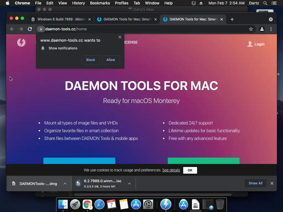Allow notifications from daemon-tools.cc
Image resolution: width=283 pixels, height=212 pixels.
coord(111,60)
